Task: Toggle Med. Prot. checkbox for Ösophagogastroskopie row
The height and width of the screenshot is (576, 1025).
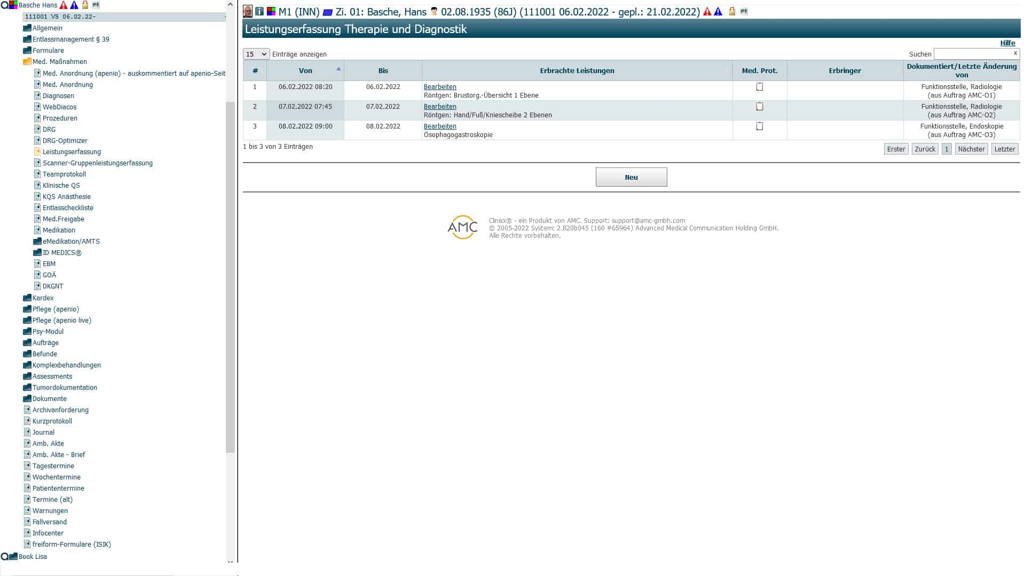Action: pos(760,126)
